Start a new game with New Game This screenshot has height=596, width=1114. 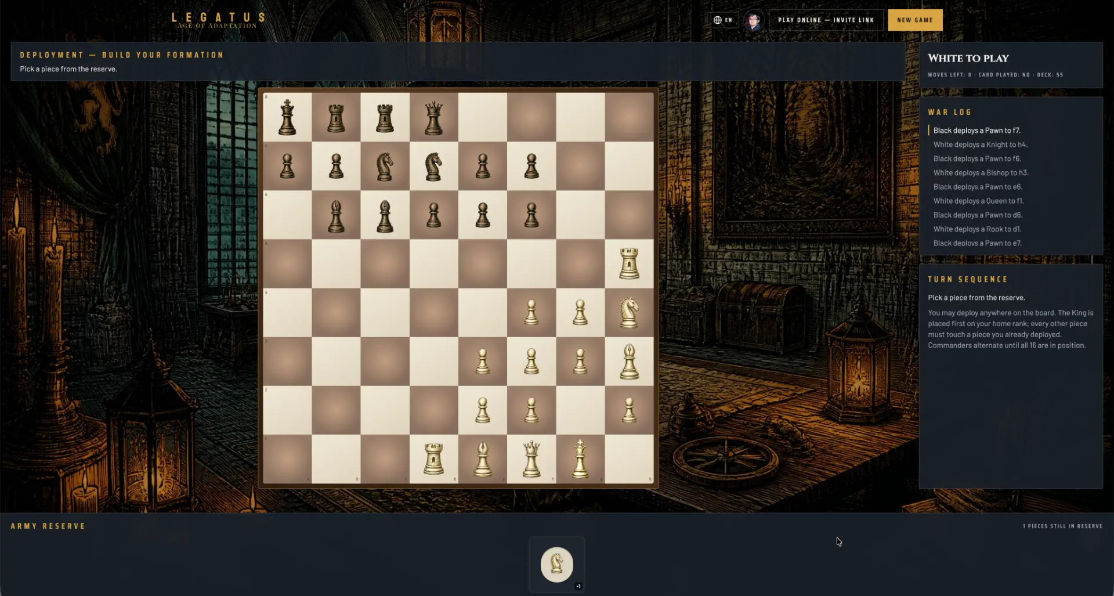pyautogui.click(x=915, y=20)
